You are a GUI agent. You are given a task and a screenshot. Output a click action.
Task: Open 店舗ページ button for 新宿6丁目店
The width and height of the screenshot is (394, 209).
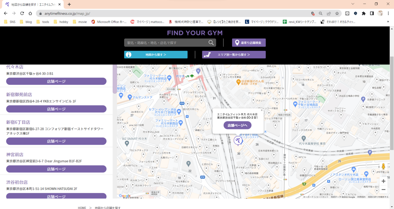point(56,141)
